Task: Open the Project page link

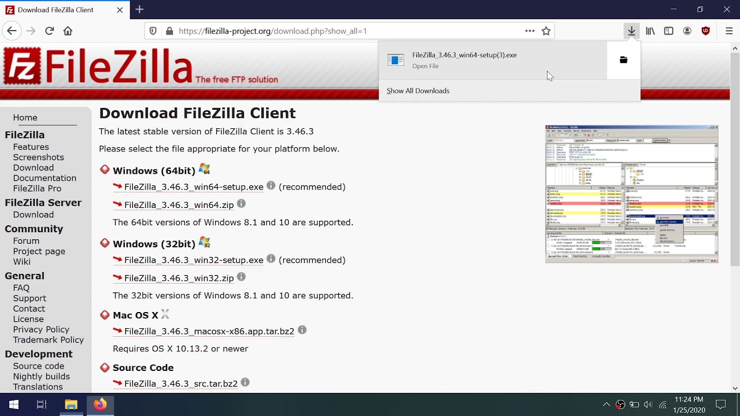Action: coord(39,251)
